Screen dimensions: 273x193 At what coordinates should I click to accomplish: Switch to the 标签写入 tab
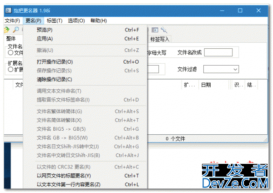click(x=160, y=39)
